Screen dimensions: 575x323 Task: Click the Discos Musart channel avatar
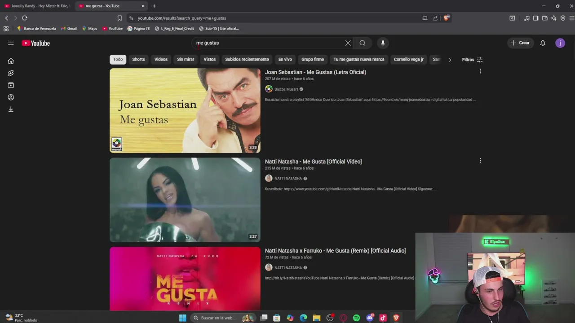pos(269,89)
